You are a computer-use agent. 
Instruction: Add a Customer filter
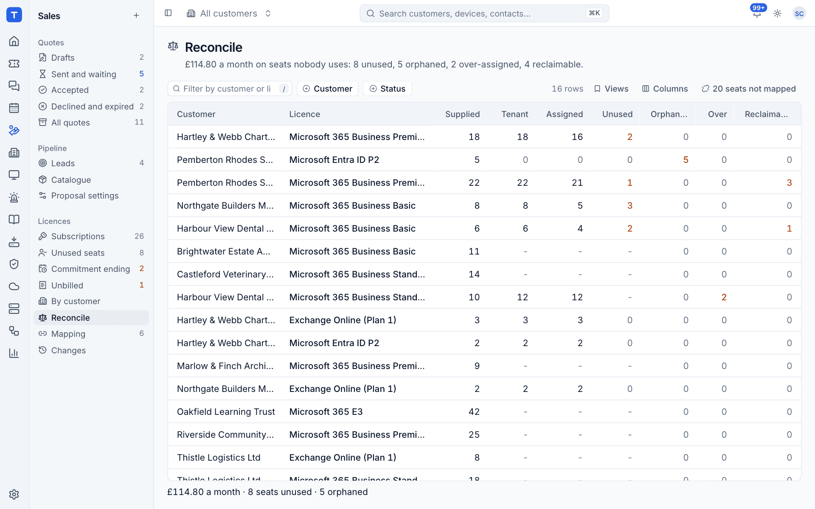[327, 89]
